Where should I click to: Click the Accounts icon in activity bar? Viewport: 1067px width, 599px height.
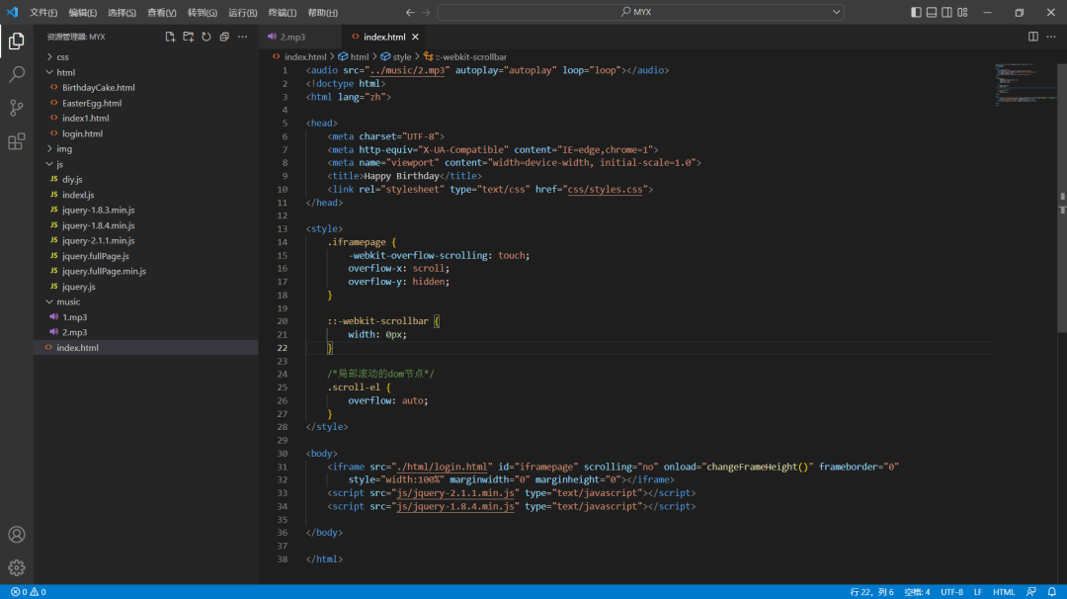click(x=17, y=535)
